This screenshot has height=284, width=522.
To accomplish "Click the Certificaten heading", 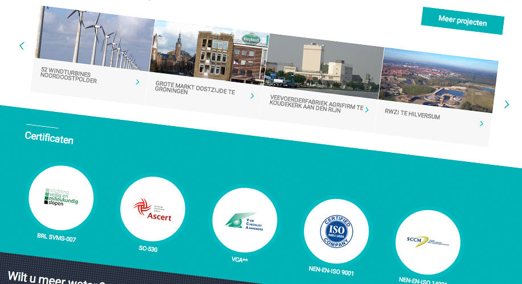I will [x=49, y=137].
